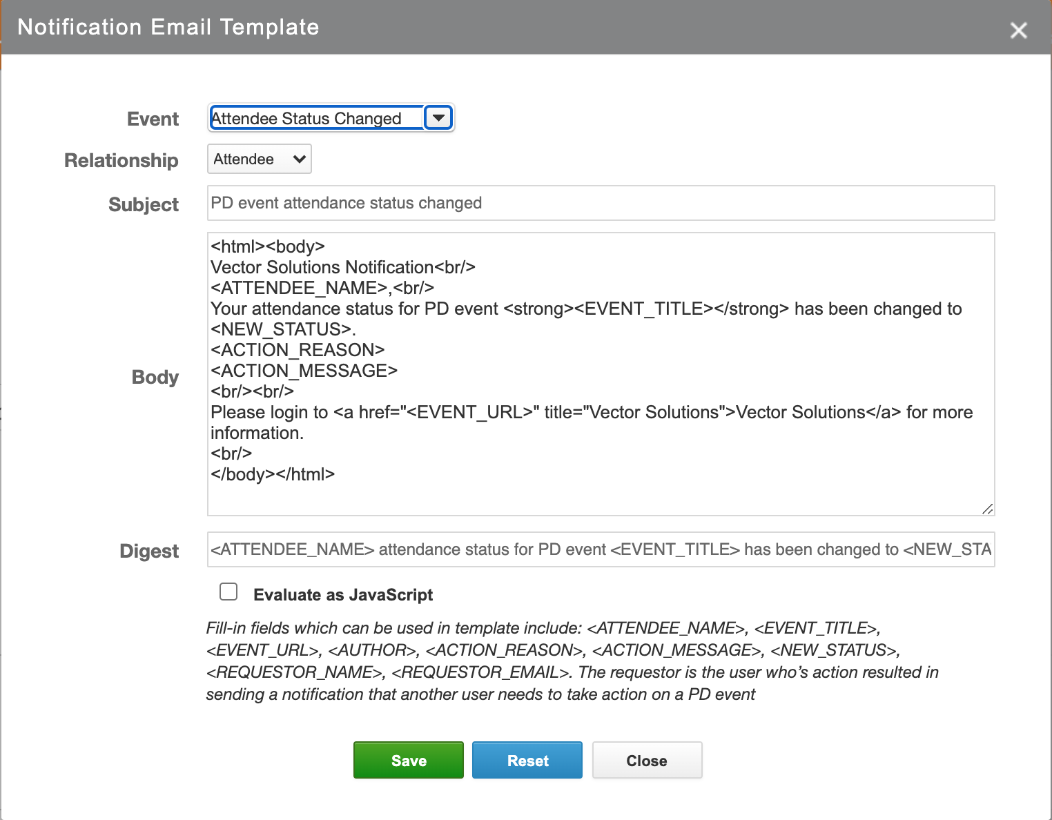Click the Vector Solutions Notification line in Body

click(342, 267)
